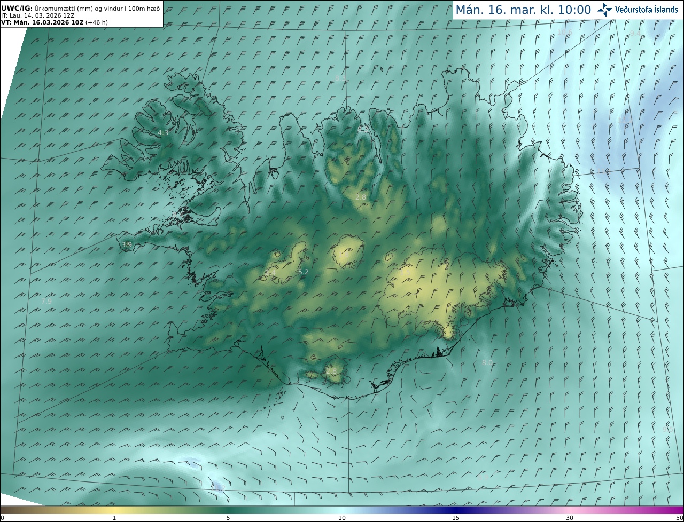Image resolution: width=684 pixels, height=522 pixels.
Task: Click the 'IT: Lau. 14. 03. 2026 12Z' line
Action: point(37,15)
